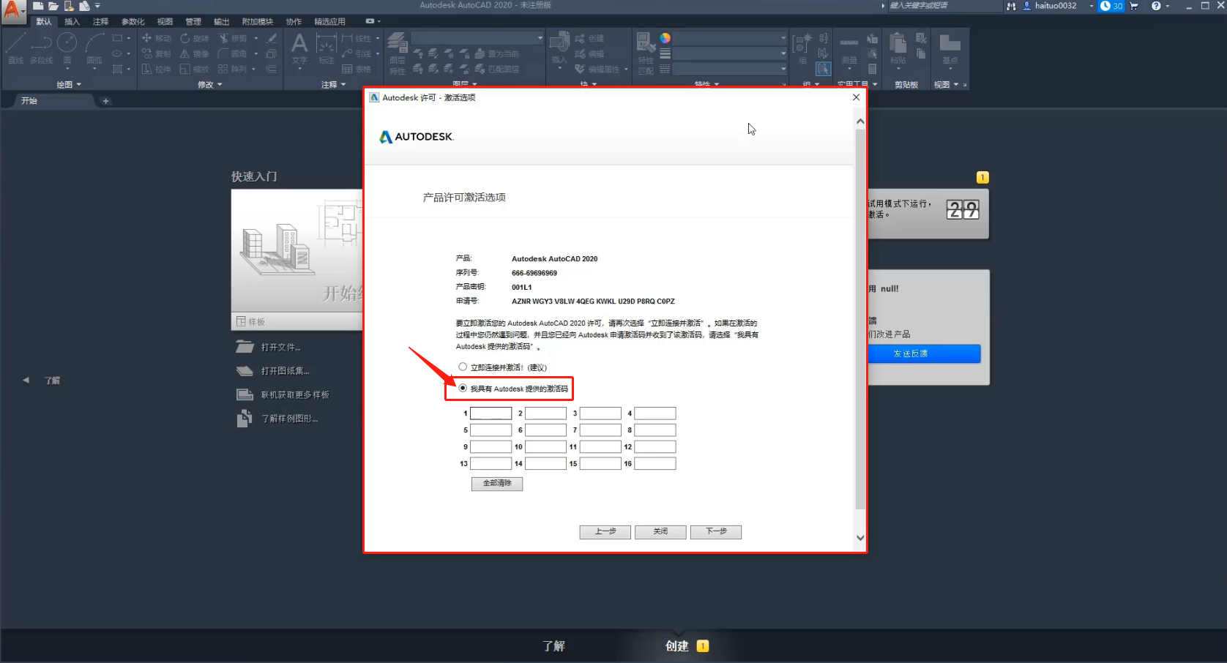Select the Text (文字) annotation tool
This screenshot has height=663, width=1227.
(299, 48)
